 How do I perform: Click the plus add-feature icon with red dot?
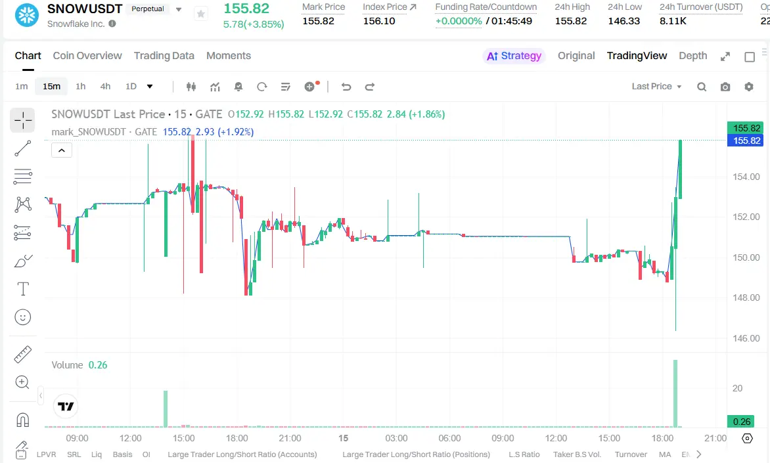coord(310,87)
